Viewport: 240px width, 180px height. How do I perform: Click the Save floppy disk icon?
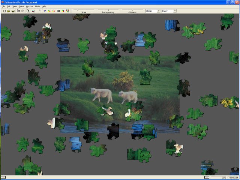(13, 11)
